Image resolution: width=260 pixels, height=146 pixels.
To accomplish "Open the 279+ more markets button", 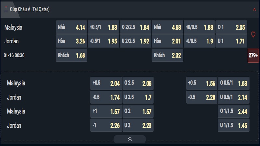I will click(x=253, y=55).
